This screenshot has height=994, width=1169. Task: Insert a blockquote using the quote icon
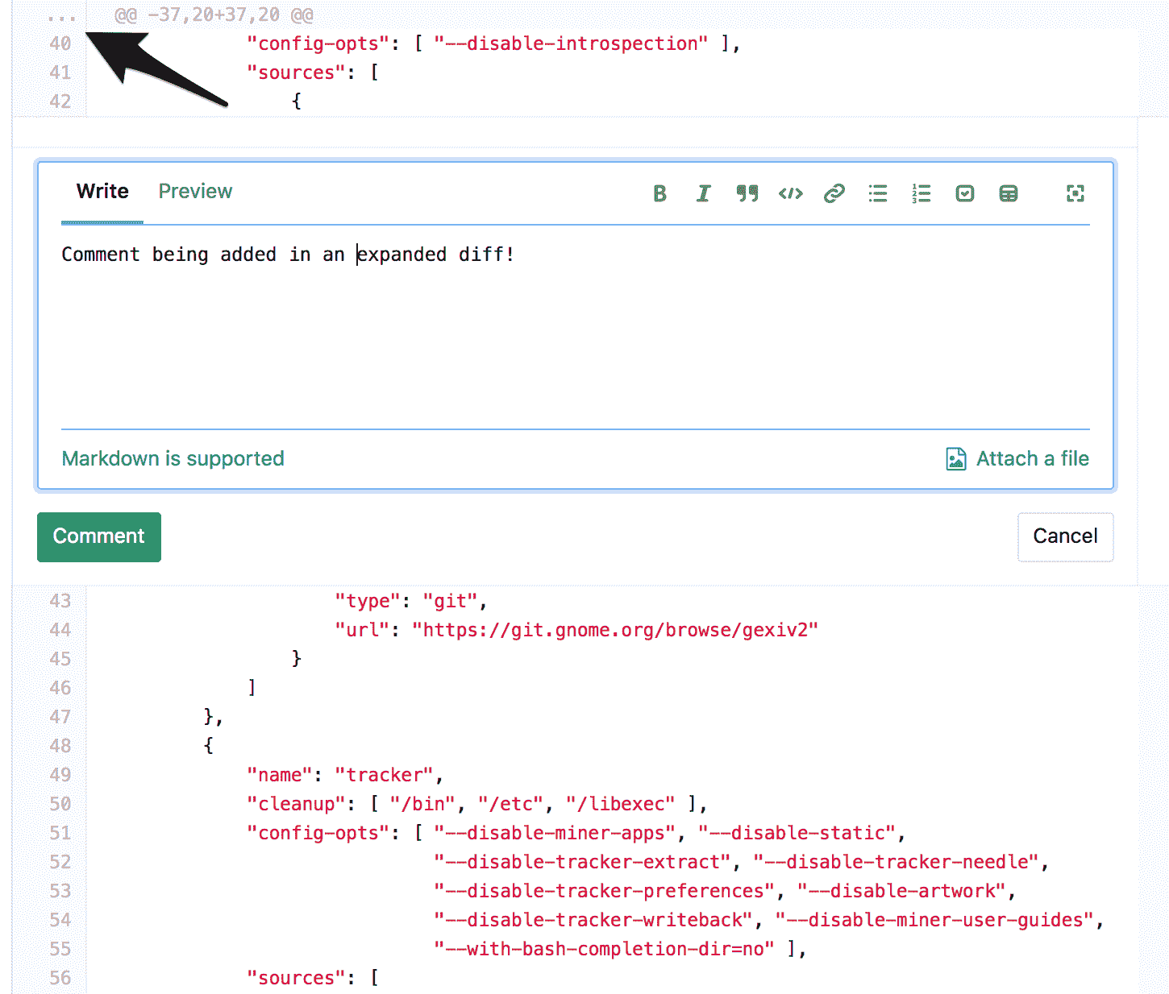(747, 193)
